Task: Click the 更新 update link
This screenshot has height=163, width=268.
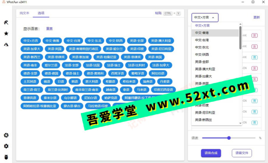Action: pyautogui.click(x=256, y=17)
